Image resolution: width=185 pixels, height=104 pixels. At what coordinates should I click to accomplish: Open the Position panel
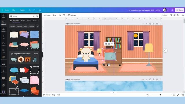(164, 15)
